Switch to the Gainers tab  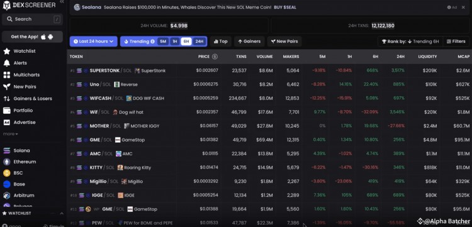pos(249,42)
